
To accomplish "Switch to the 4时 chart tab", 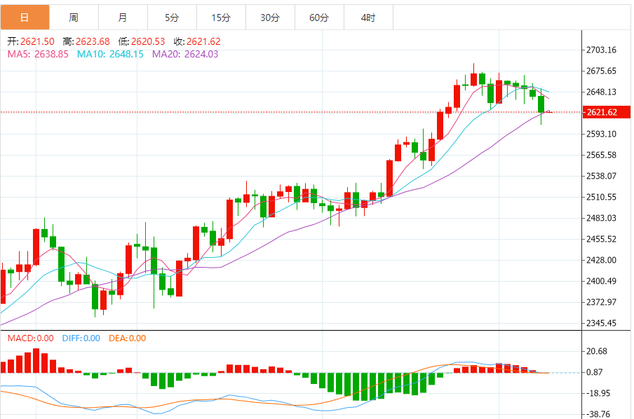I will [x=368, y=17].
